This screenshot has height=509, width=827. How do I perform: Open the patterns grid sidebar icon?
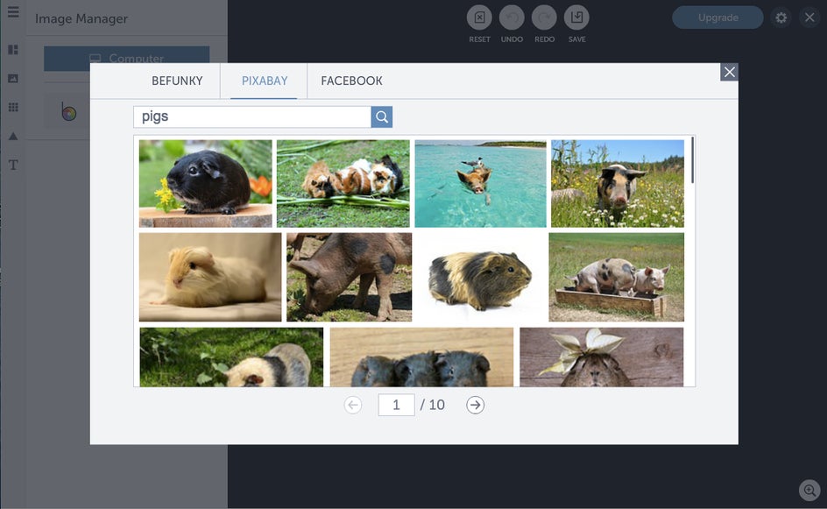click(13, 107)
